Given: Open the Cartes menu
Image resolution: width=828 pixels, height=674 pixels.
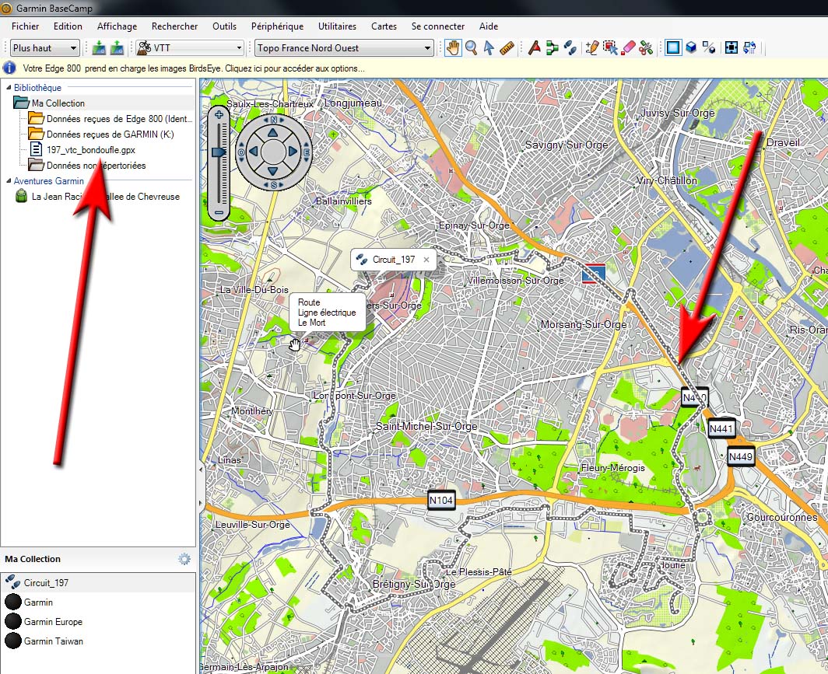Looking at the screenshot, I should click(384, 26).
